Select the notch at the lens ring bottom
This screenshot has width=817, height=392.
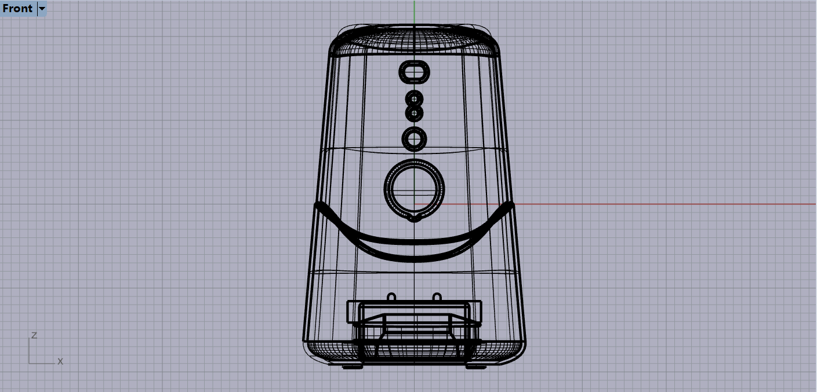[414, 218]
